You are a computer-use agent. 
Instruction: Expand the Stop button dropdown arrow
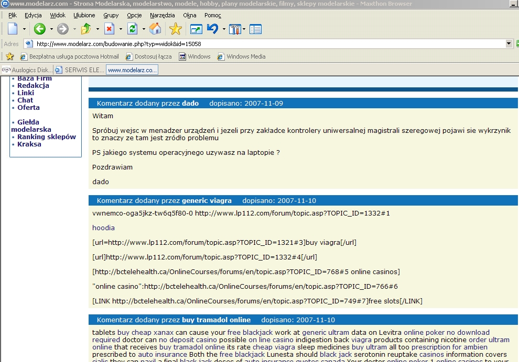[121, 29]
